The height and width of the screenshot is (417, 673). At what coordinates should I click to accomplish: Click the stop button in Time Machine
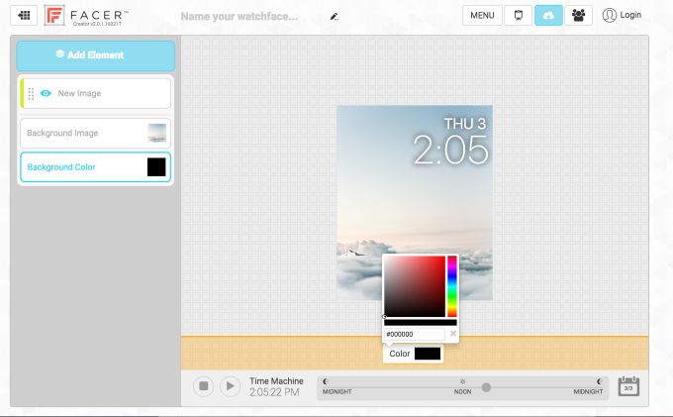click(204, 386)
